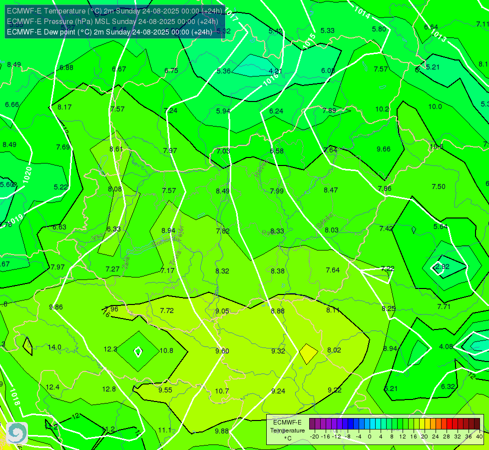This screenshot has width=489, height=450.
Task: Click the 6.32 dew point value
Action: pos(448,386)
